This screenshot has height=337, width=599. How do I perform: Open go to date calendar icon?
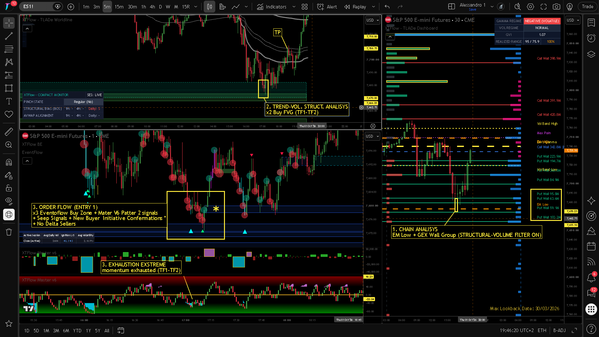(x=121, y=330)
